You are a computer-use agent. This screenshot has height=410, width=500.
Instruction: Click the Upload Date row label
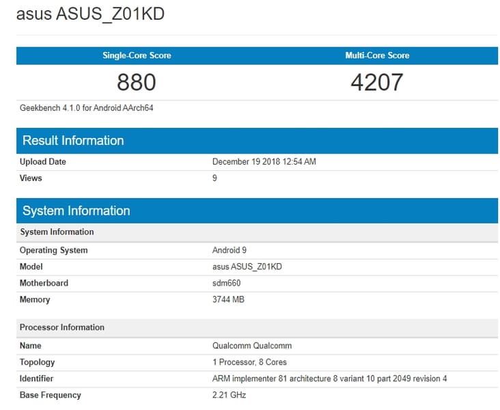pyautogui.click(x=43, y=162)
